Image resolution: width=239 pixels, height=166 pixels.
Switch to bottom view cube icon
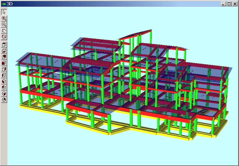pos(4,51)
